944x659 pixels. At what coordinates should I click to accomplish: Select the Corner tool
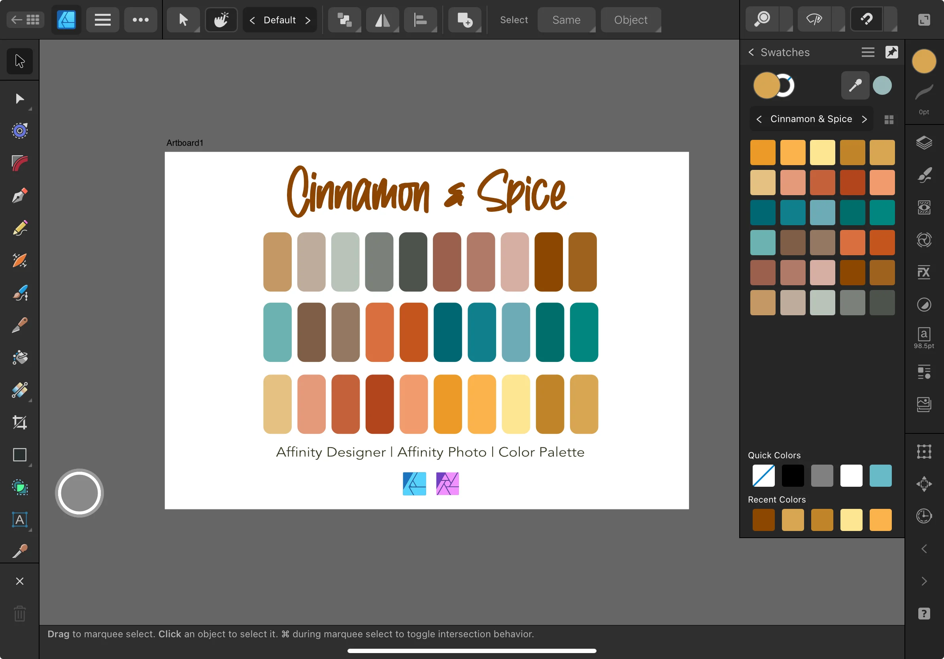click(19, 163)
